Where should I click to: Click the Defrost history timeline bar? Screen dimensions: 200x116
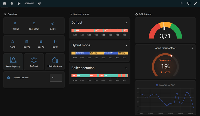pos(99,30)
